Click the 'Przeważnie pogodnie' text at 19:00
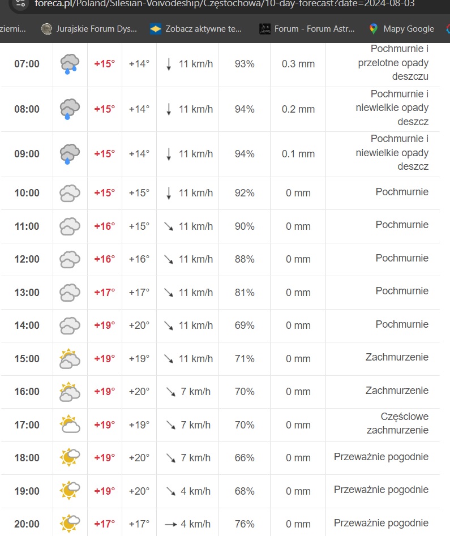This screenshot has width=450, height=536. point(381,490)
